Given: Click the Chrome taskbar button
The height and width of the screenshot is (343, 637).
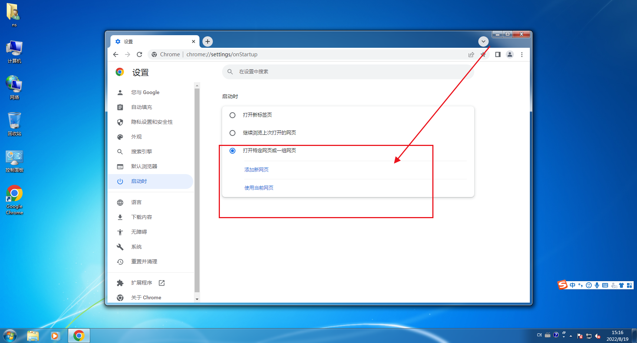Looking at the screenshot, I should pyautogui.click(x=79, y=336).
